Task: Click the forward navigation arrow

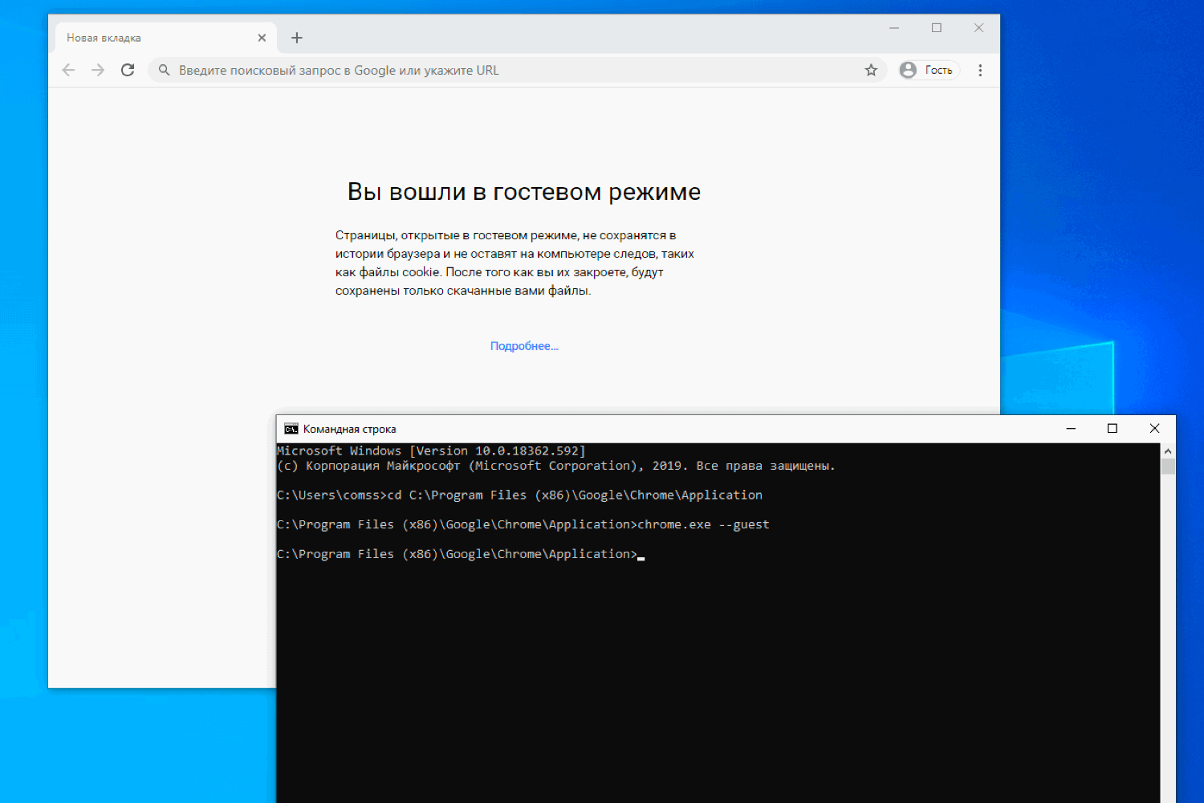Action: pyautogui.click(x=98, y=70)
